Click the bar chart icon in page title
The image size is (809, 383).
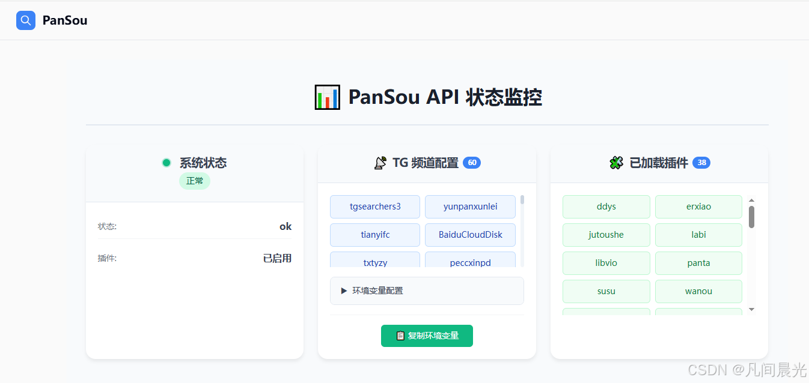coord(327,97)
